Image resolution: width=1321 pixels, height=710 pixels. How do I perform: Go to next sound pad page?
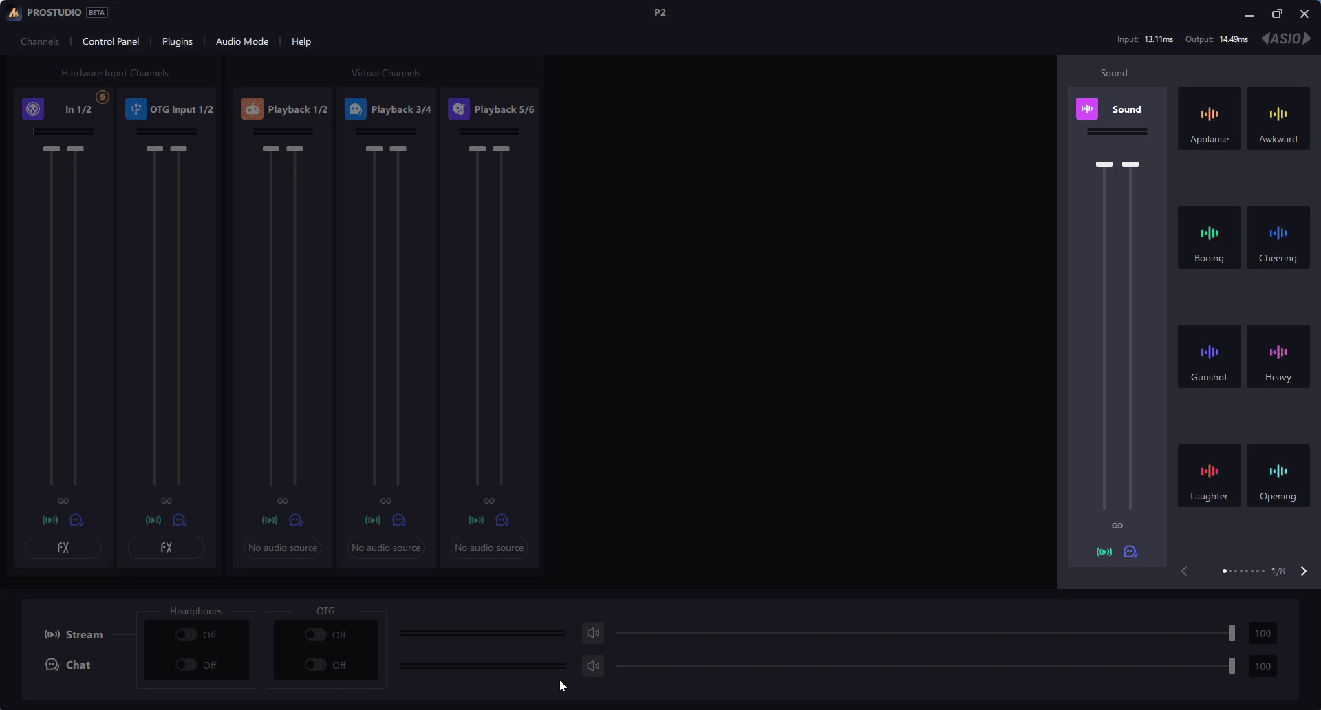tap(1303, 571)
